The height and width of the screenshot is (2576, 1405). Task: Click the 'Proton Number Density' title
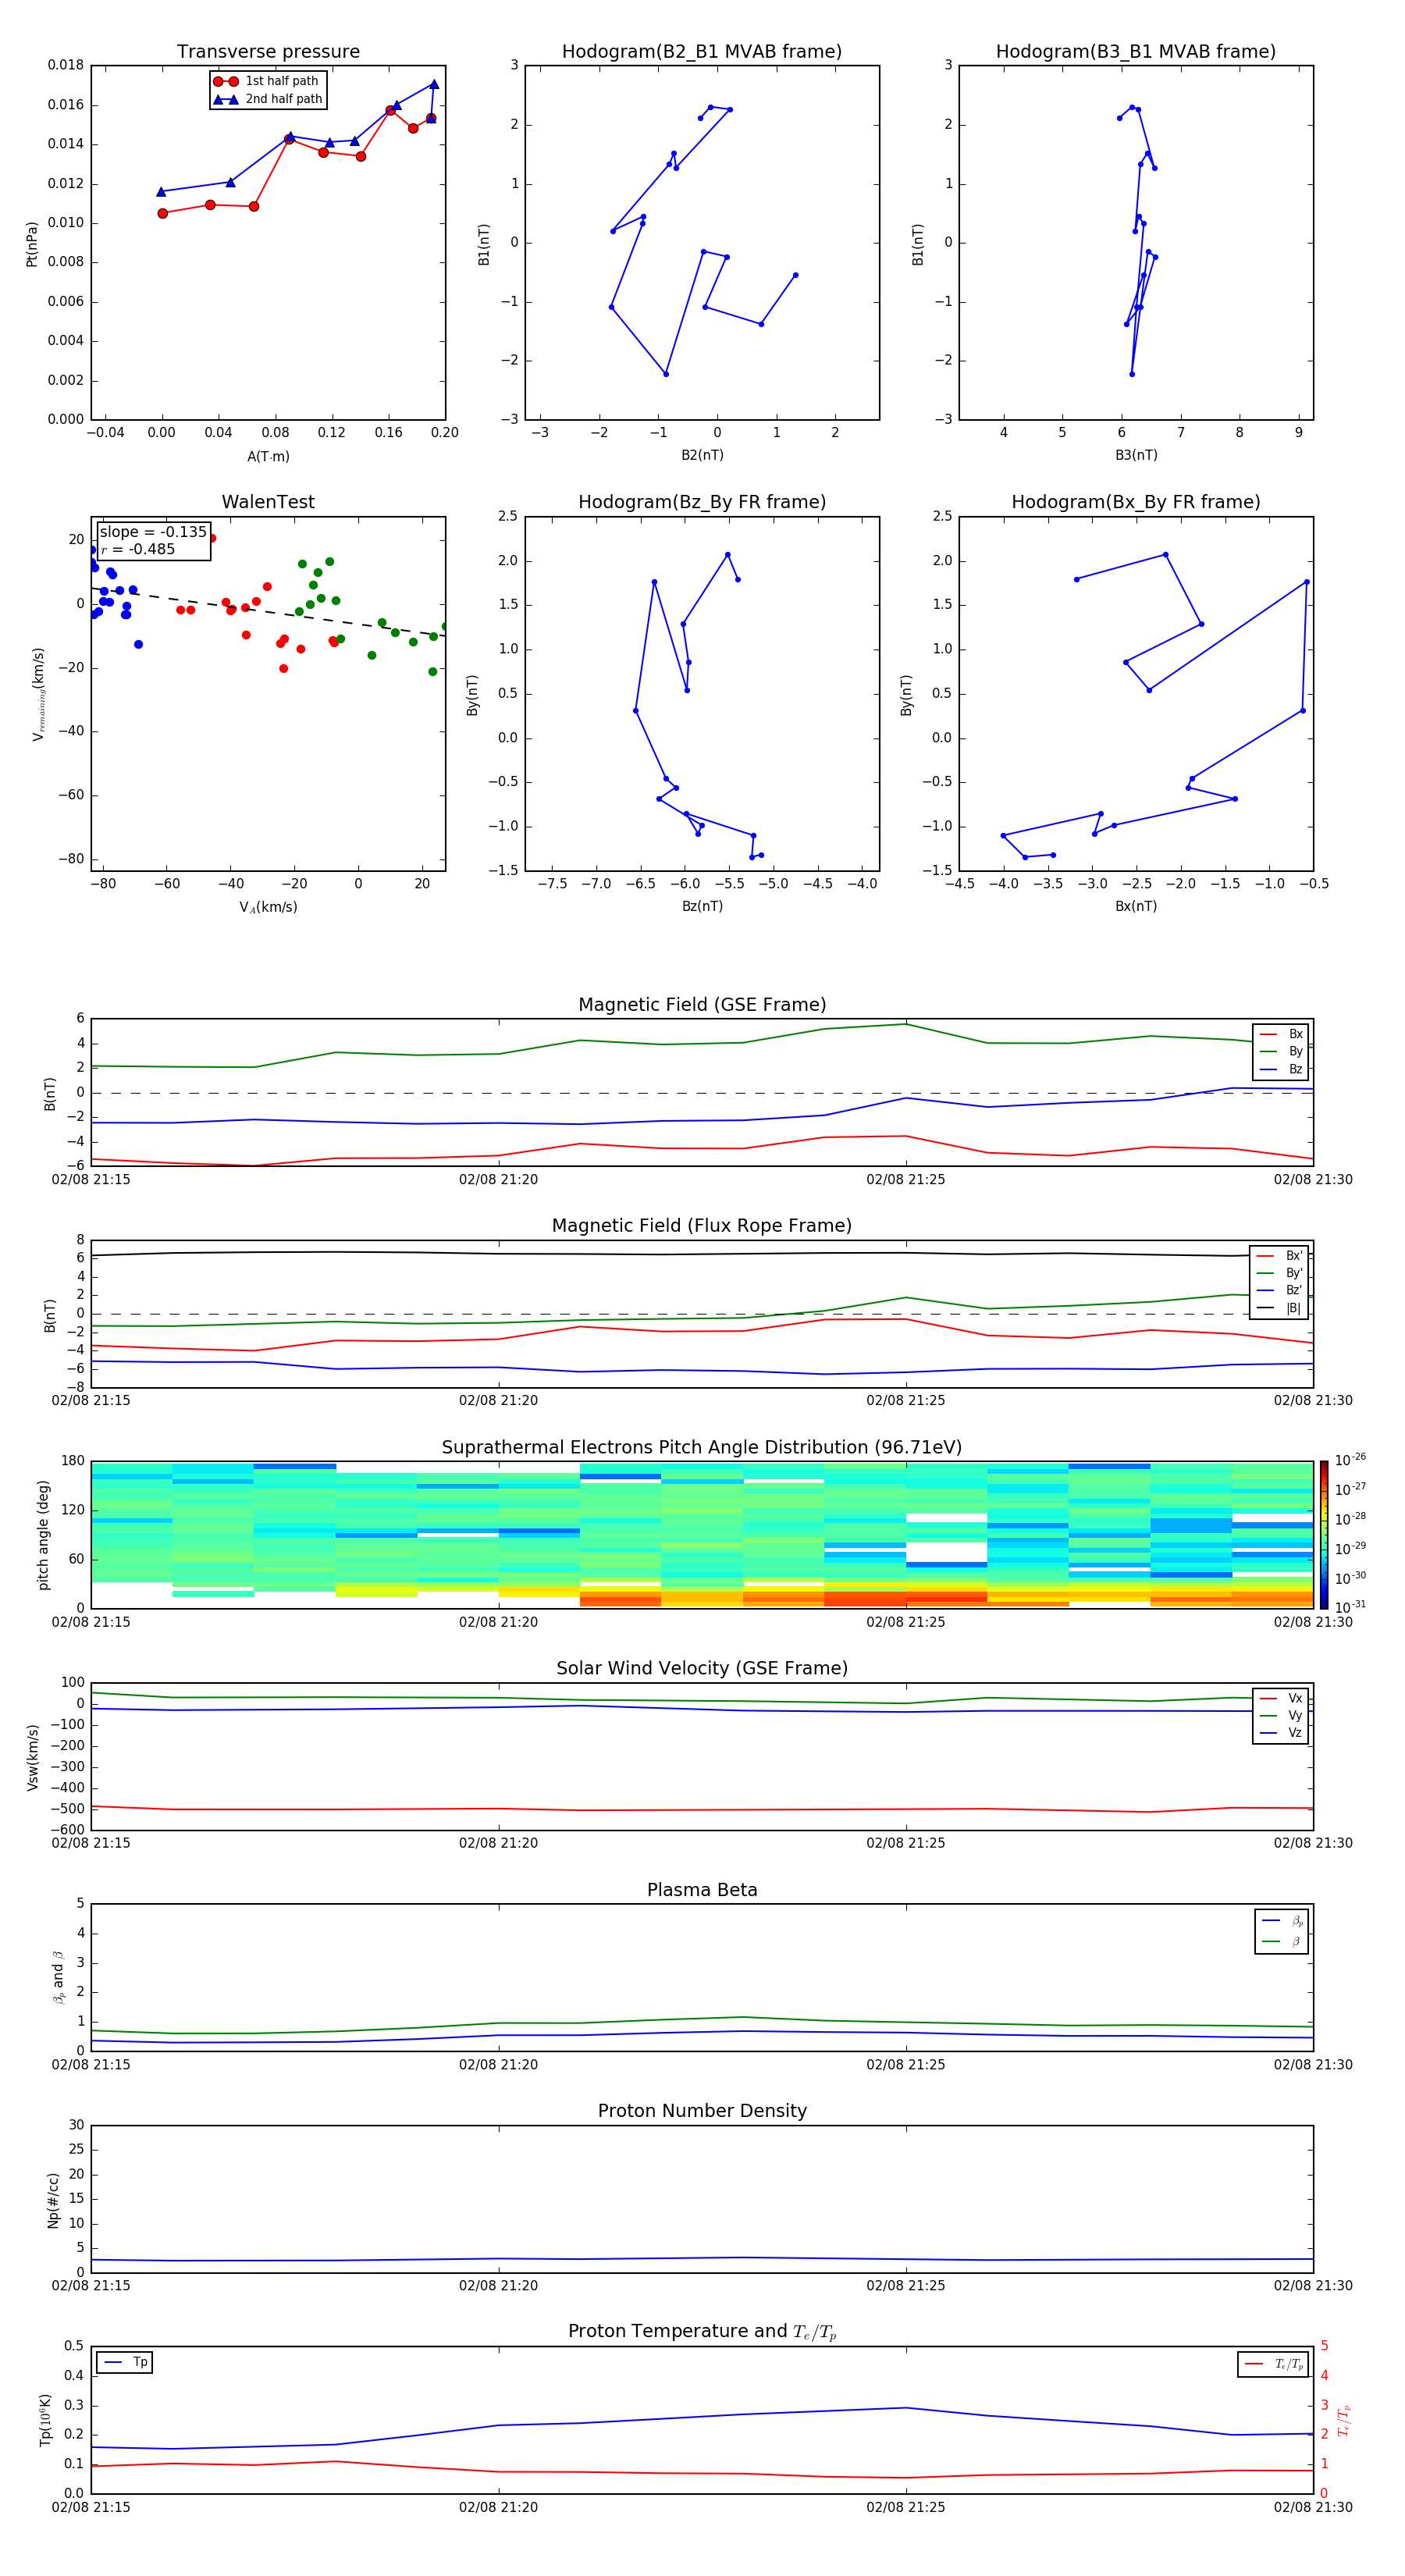702,2111
